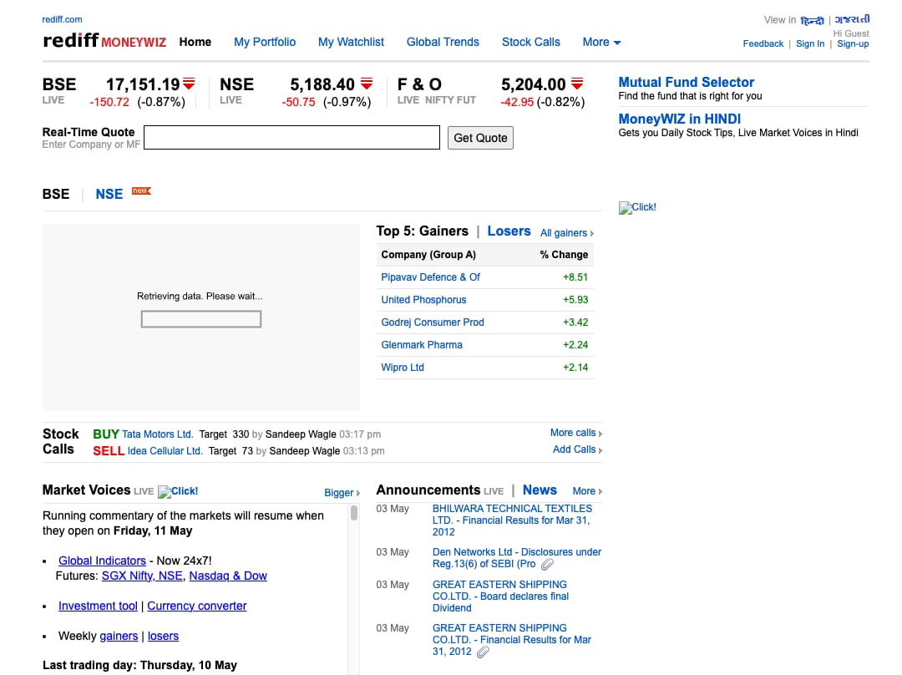Switch to the NSE tab

point(109,194)
